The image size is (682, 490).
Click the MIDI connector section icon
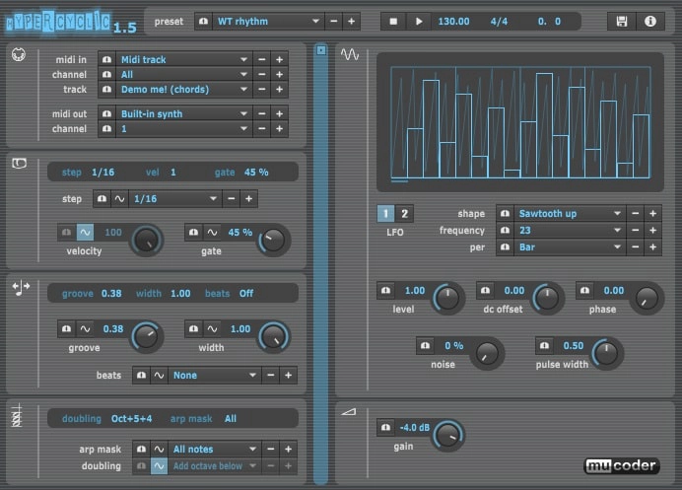click(19, 55)
